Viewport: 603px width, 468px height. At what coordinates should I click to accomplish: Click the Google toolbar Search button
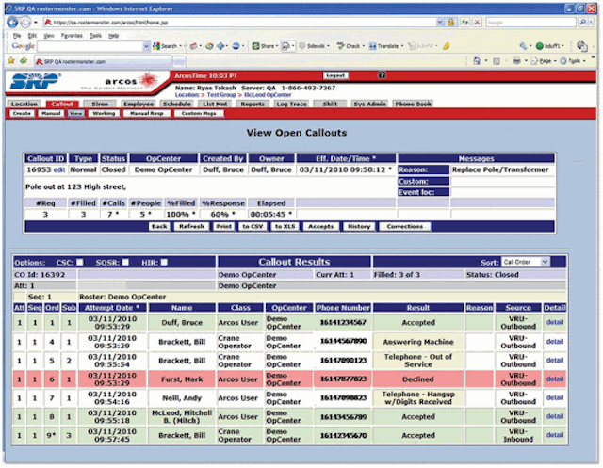point(165,46)
